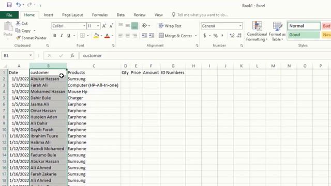Save the workbook with the Save icon
The image size is (331, 186).
coord(9,5)
